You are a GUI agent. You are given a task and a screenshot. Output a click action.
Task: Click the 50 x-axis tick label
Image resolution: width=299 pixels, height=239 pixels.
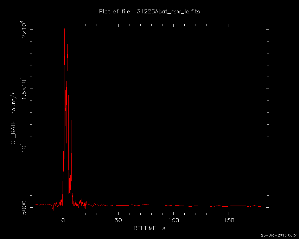point(118,220)
